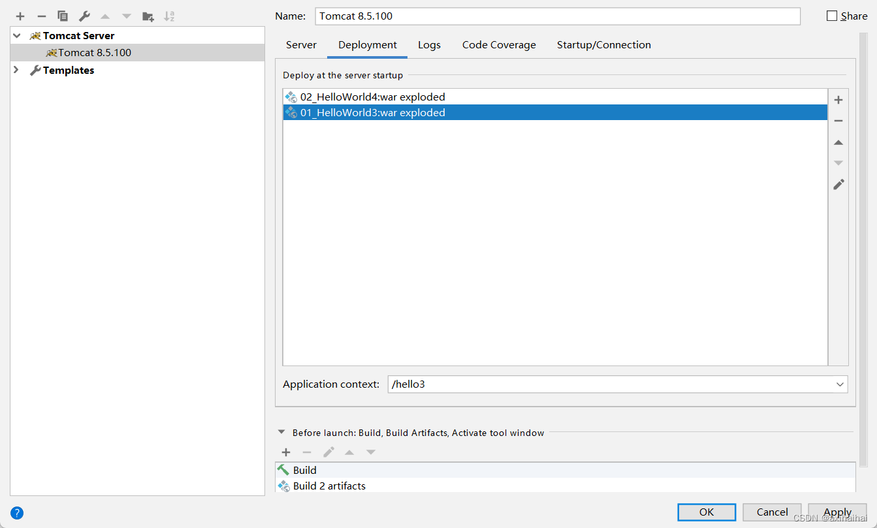Open the Startup/Connection tab

[603, 45]
